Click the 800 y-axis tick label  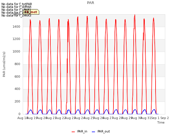pos(17,64)
